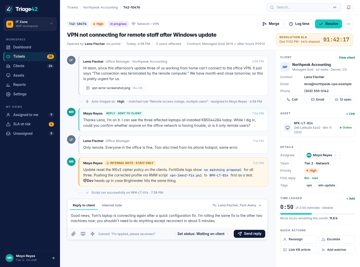Click the + Link asset link
360x267 pixels.
pyautogui.click(x=350, y=114)
